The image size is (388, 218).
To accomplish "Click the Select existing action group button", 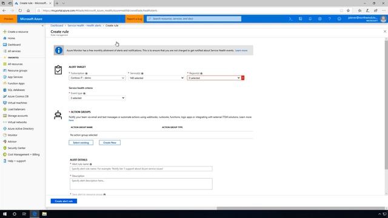I will click(x=81, y=143).
